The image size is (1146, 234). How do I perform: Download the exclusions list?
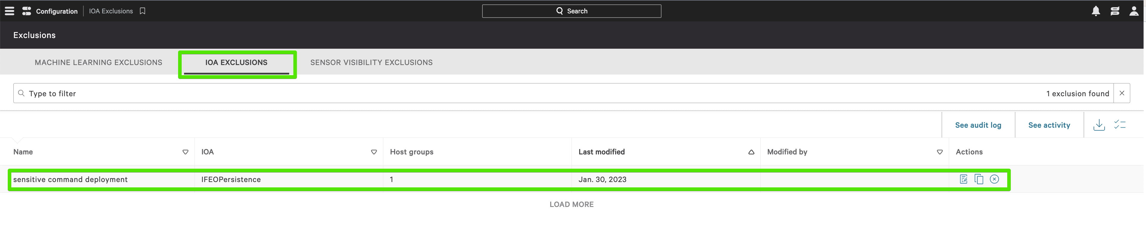tap(1099, 125)
